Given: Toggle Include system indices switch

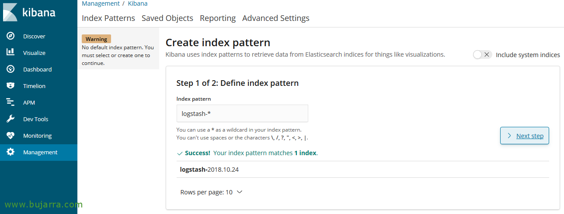Looking at the screenshot, I should [482, 54].
